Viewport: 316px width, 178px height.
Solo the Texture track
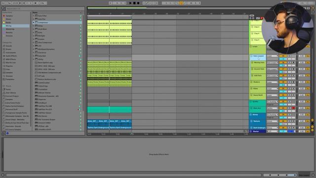(290, 121)
